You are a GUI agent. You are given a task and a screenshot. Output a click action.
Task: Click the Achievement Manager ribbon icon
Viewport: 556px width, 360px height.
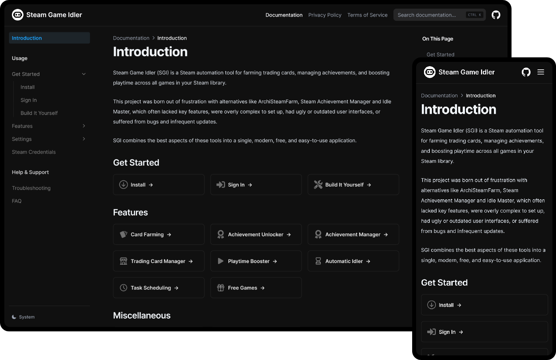pyautogui.click(x=318, y=234)
